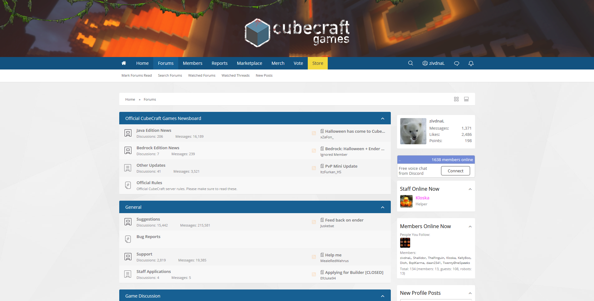Open Kloska's staff avatar
The image size is (594, 301).
[406, 201]
